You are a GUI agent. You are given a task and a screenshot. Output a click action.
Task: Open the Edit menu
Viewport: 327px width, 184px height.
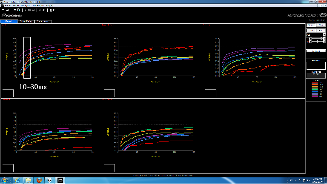tap(16, 6)
